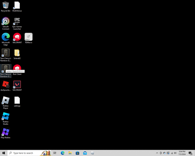Open the Windows Start menu
The width and height of the screenshot is (195, 156).
coord(4,153)
